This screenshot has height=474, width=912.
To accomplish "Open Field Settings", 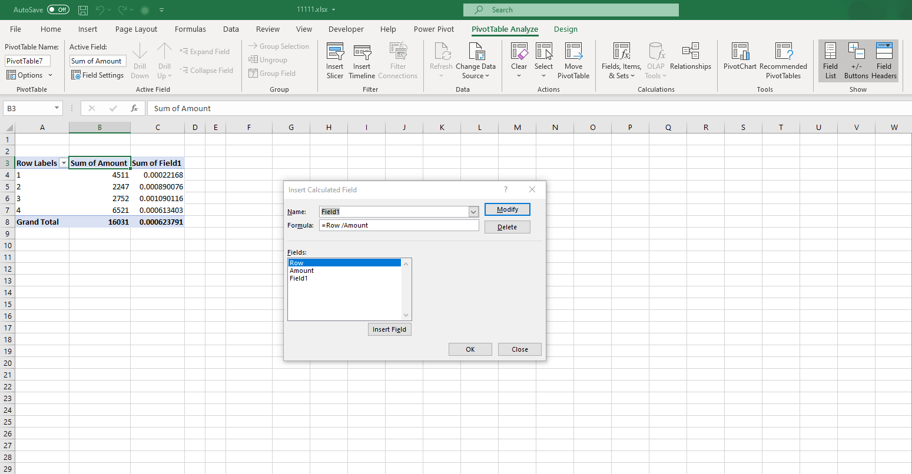I will coord(98,75).
